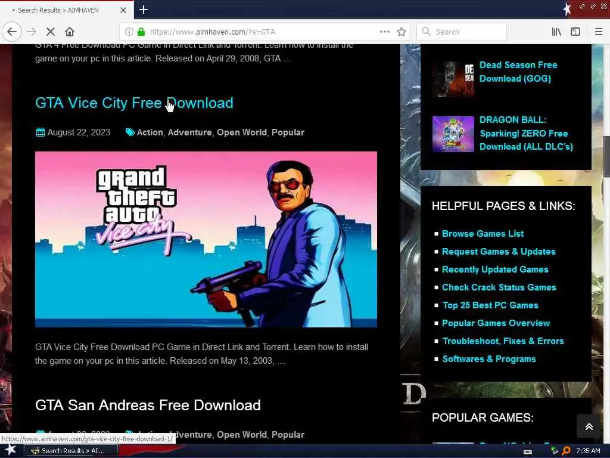Open GTA Vice City Free Download link
Viewport: 610px width, 458px height.
point(134,103)
